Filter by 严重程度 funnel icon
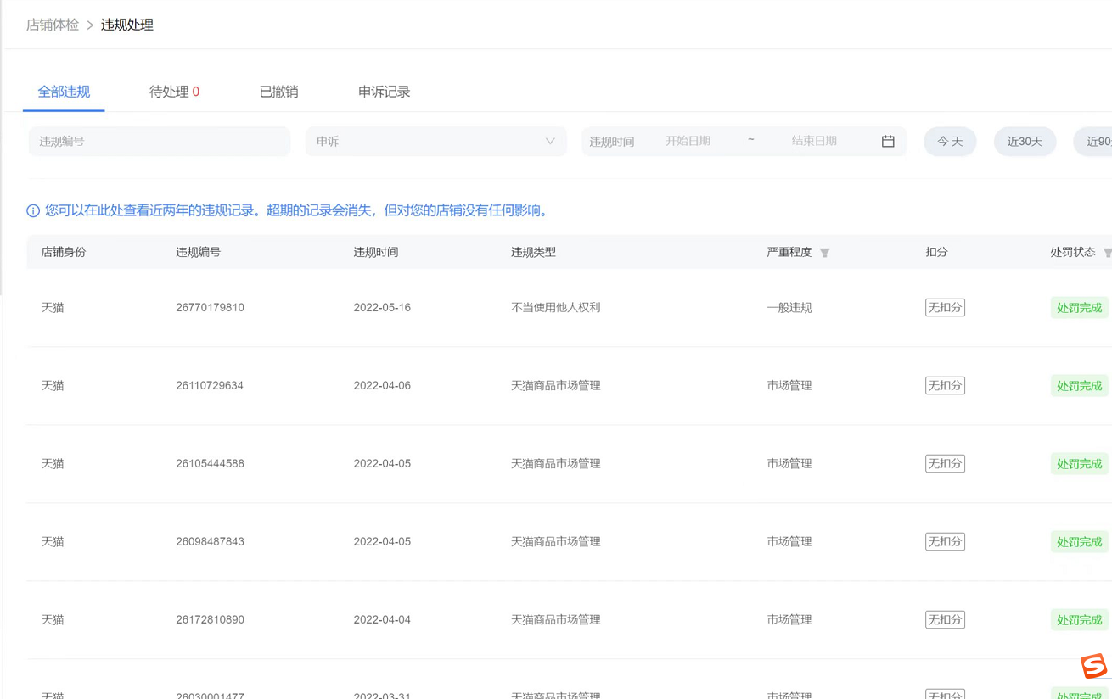The width and height of the screenshot is (1112, 699). [x=825, y=253]
